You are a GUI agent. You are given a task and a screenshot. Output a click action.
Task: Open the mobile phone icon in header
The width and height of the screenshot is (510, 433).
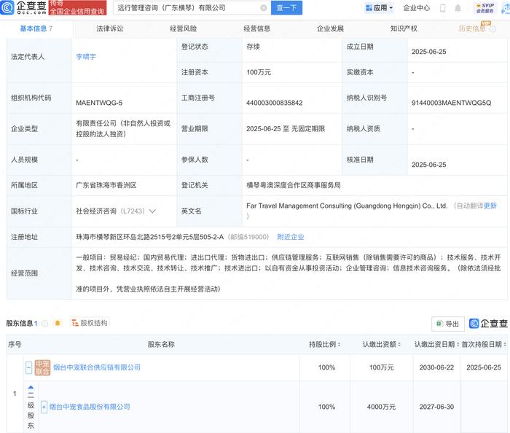coord(442,8)
